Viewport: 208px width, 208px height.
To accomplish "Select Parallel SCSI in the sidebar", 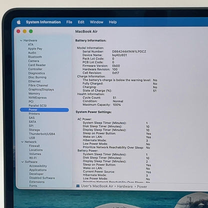I will tap(37, 105).
